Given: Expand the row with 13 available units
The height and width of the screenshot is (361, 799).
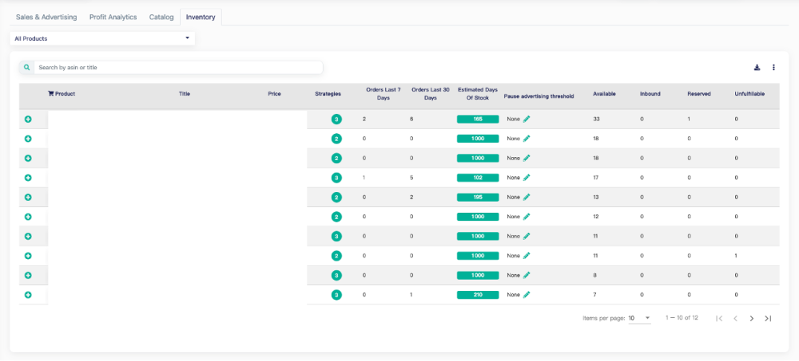Looking at the screenshot, I should [x=28, y=197].
